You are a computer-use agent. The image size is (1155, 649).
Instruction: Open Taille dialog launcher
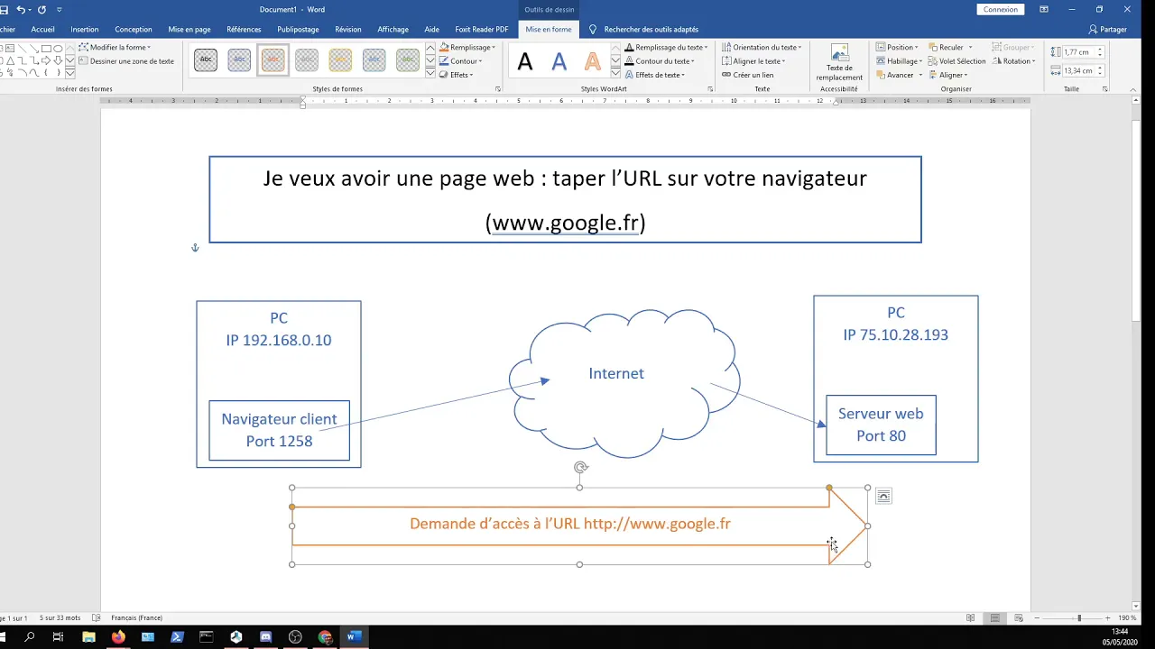pos(1105,89)
